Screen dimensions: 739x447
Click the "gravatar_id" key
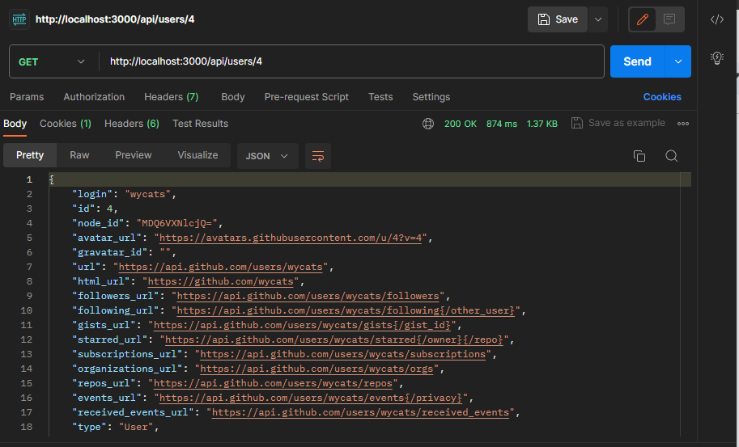click(109, 252)
